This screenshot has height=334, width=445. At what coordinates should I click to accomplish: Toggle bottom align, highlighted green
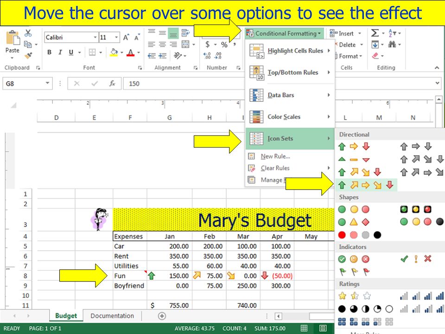173,33
